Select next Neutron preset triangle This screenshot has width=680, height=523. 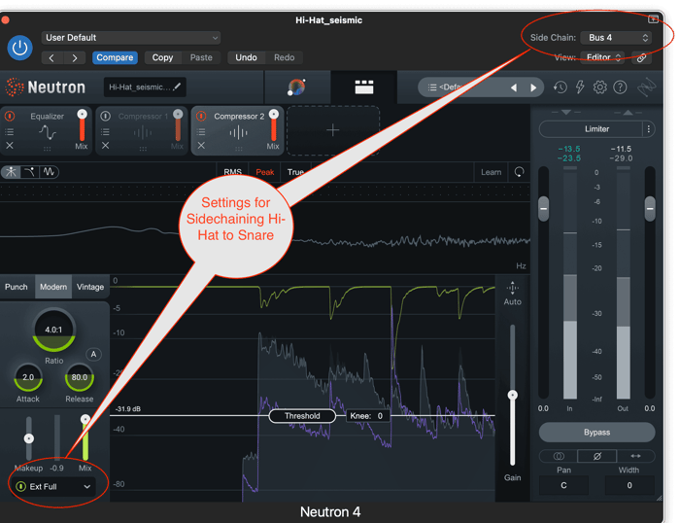(533, 87)
